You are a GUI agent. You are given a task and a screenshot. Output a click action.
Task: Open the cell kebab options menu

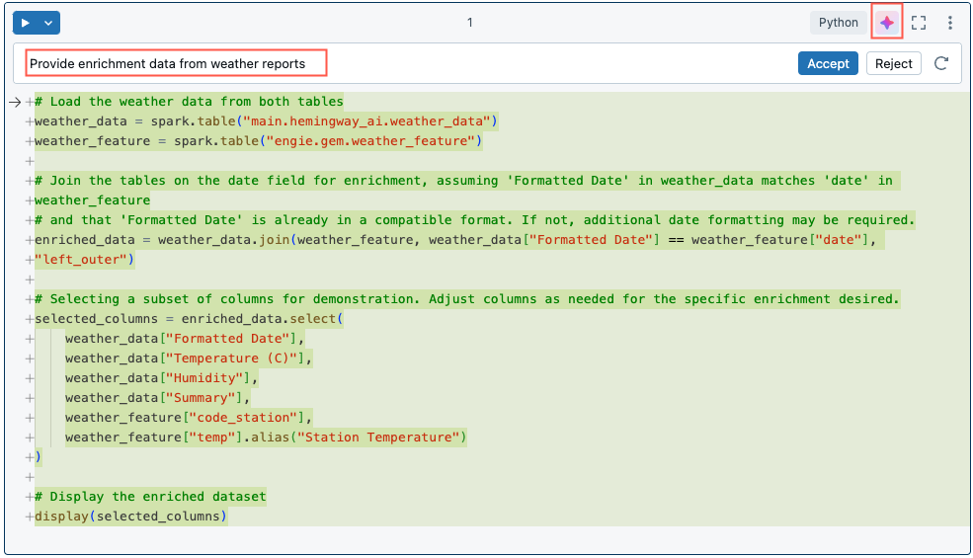point(950,23)
